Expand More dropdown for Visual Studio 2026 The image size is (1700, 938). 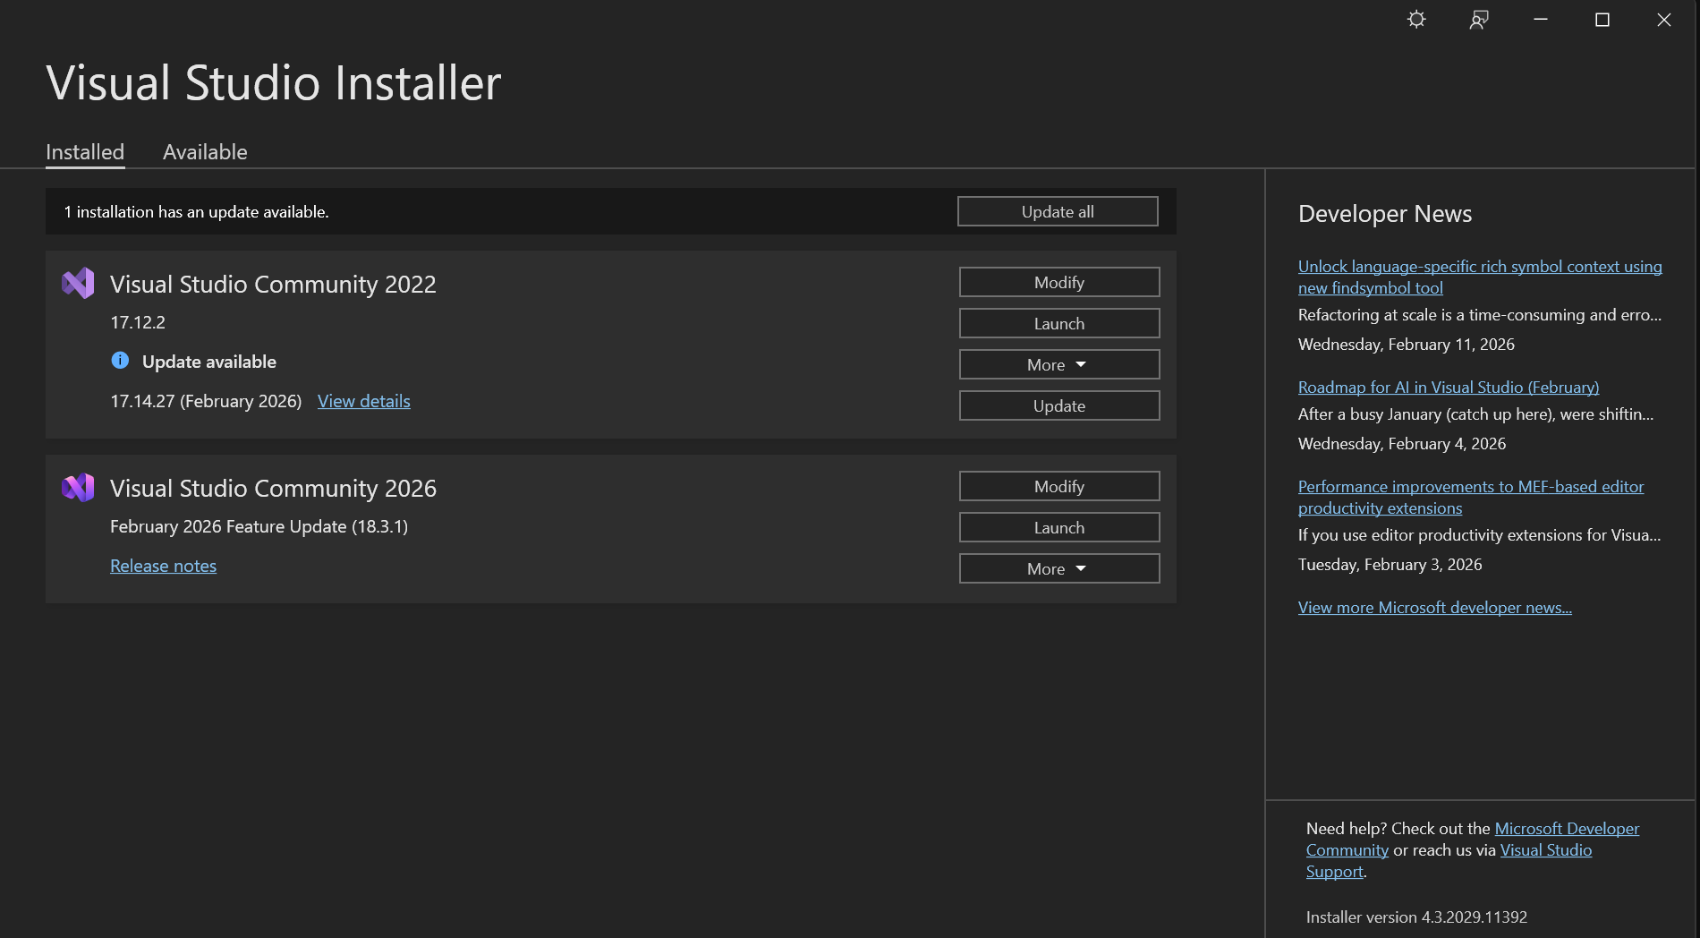click(1058, 568)
